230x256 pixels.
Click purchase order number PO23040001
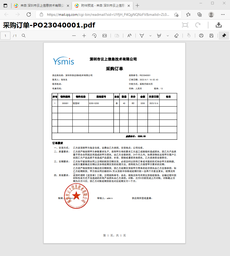pyautogui.click(x=145, y=75)
